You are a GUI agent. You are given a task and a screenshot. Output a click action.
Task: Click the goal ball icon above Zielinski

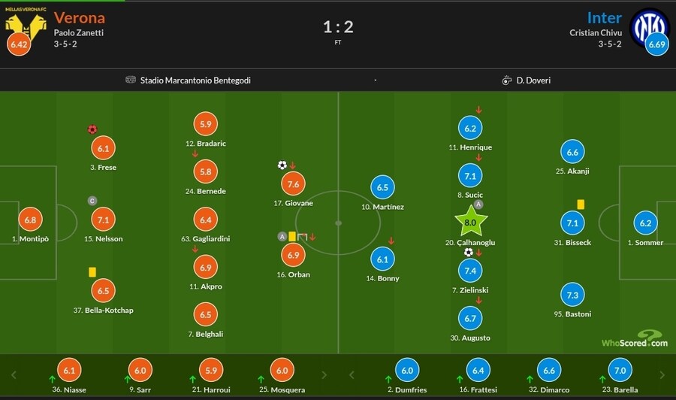tap(469, 253)
